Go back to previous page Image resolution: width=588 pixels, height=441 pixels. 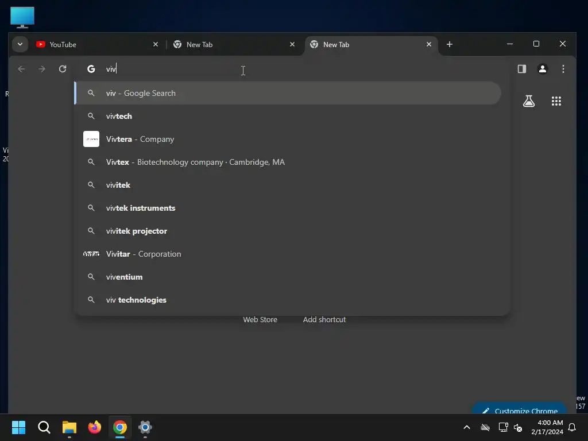pos(21,69)
